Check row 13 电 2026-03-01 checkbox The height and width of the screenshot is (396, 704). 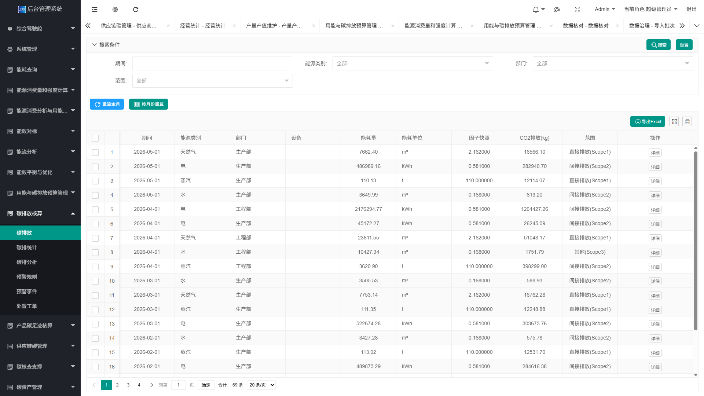point(95,324)
